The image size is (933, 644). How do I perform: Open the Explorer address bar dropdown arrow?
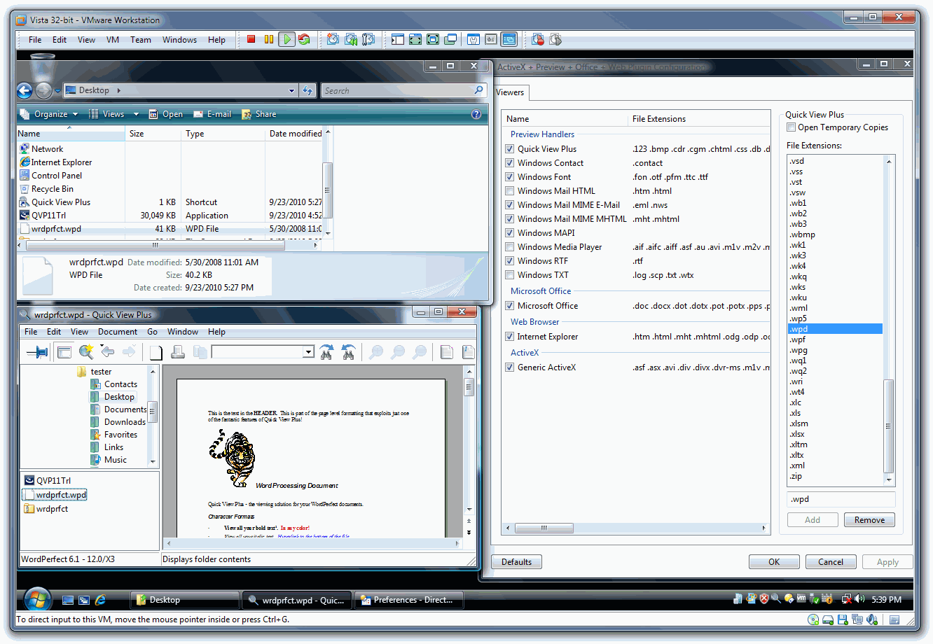pos(291,90)
